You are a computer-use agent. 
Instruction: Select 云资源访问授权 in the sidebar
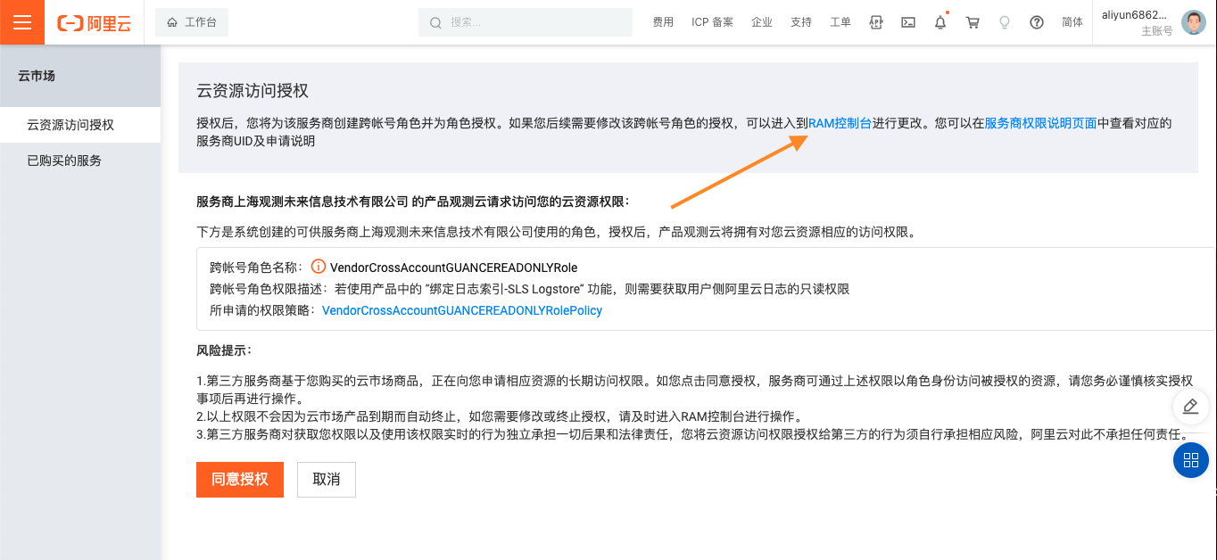click(x=70, y=125)
